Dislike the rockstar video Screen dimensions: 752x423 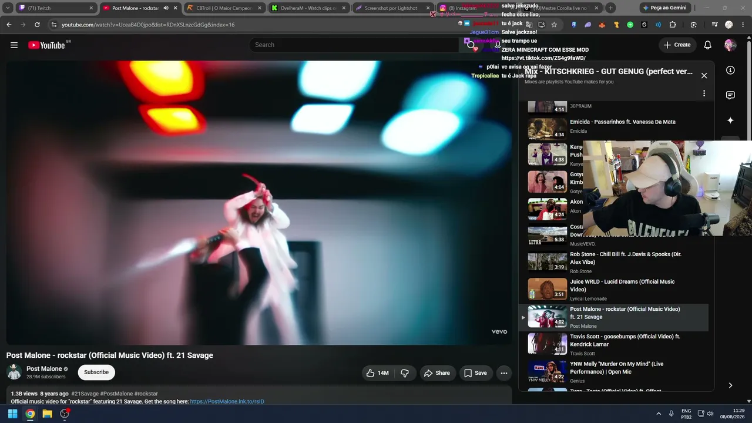coord(405,373)
